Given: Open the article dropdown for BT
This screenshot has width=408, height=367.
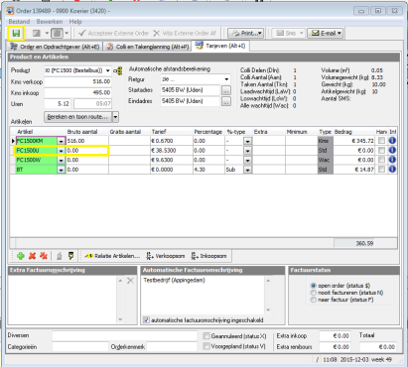Looking at the screenshot, I should (61, 170).
